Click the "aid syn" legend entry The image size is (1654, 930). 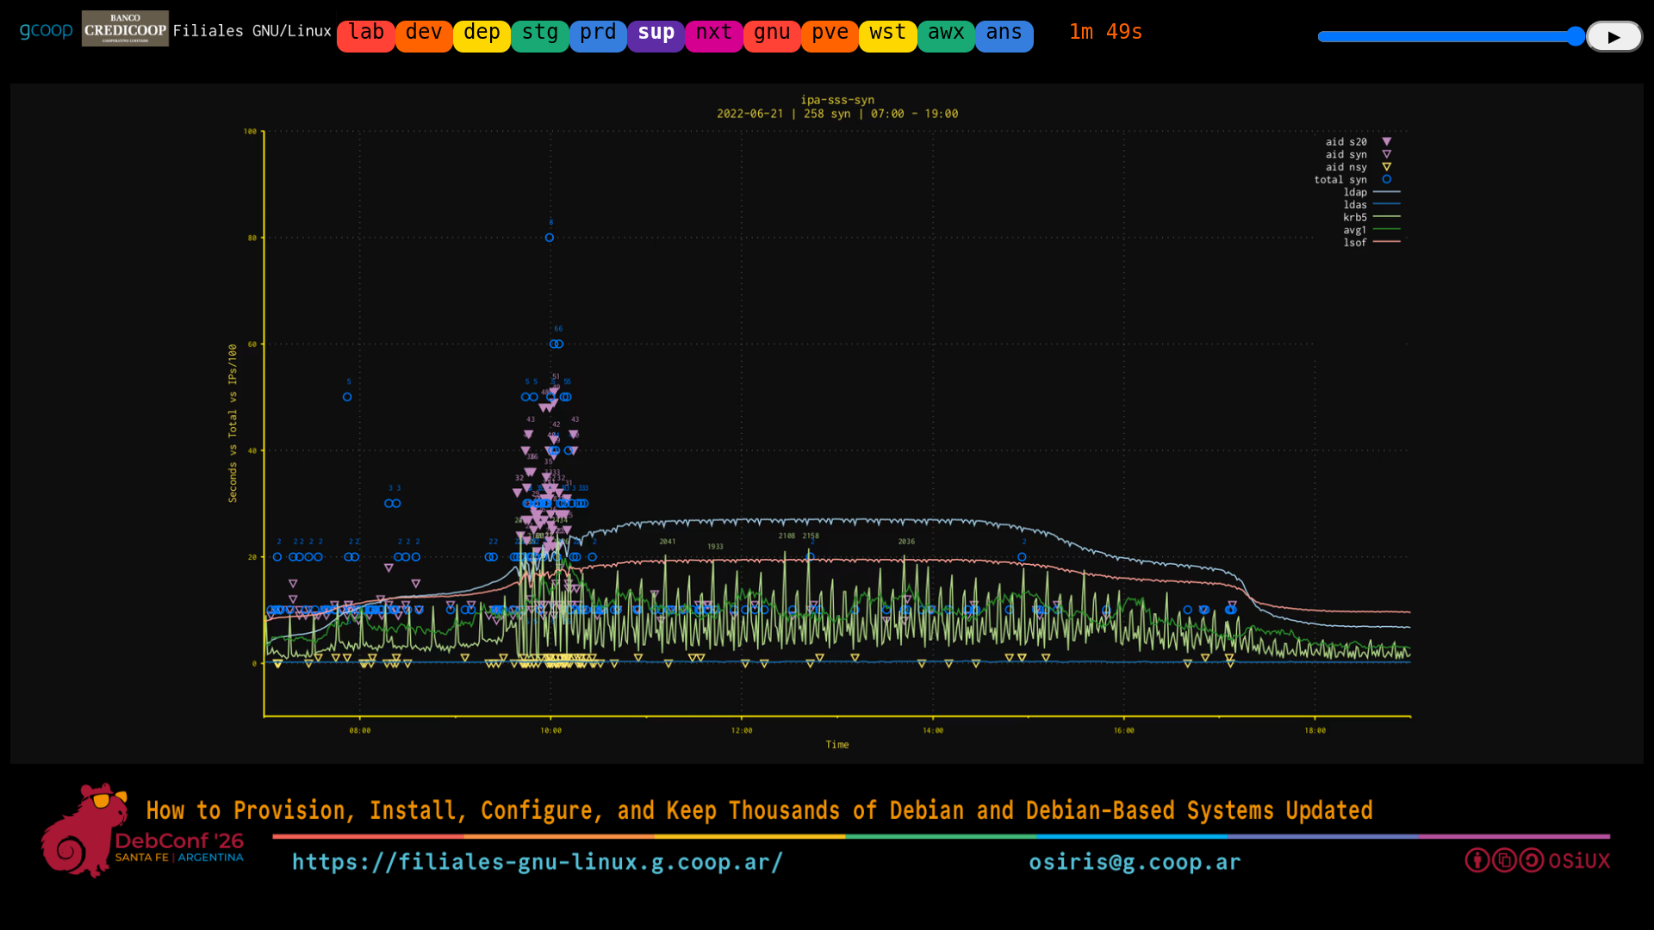point(1359,154)
